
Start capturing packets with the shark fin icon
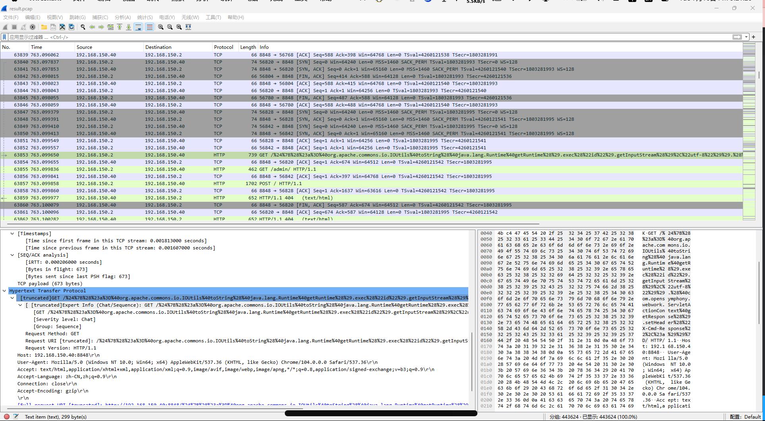[x=5, y=27]
